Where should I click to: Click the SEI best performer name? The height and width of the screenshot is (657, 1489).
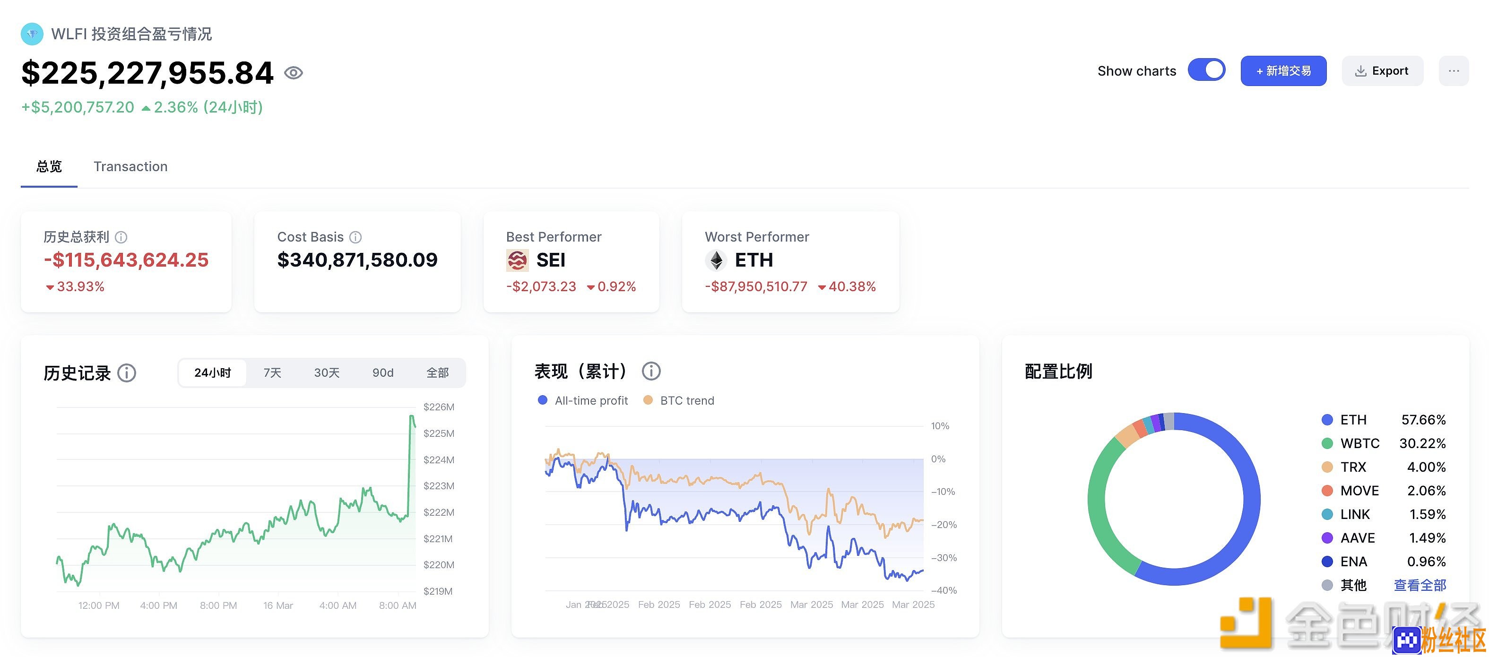point(551,260)
